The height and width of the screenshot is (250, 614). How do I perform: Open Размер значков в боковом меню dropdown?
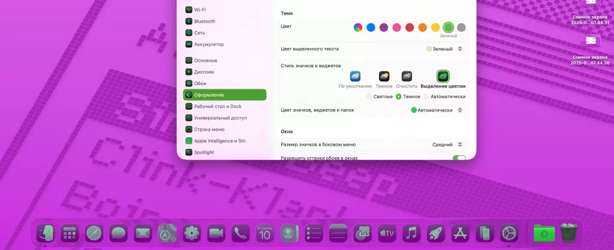[447, 144]
